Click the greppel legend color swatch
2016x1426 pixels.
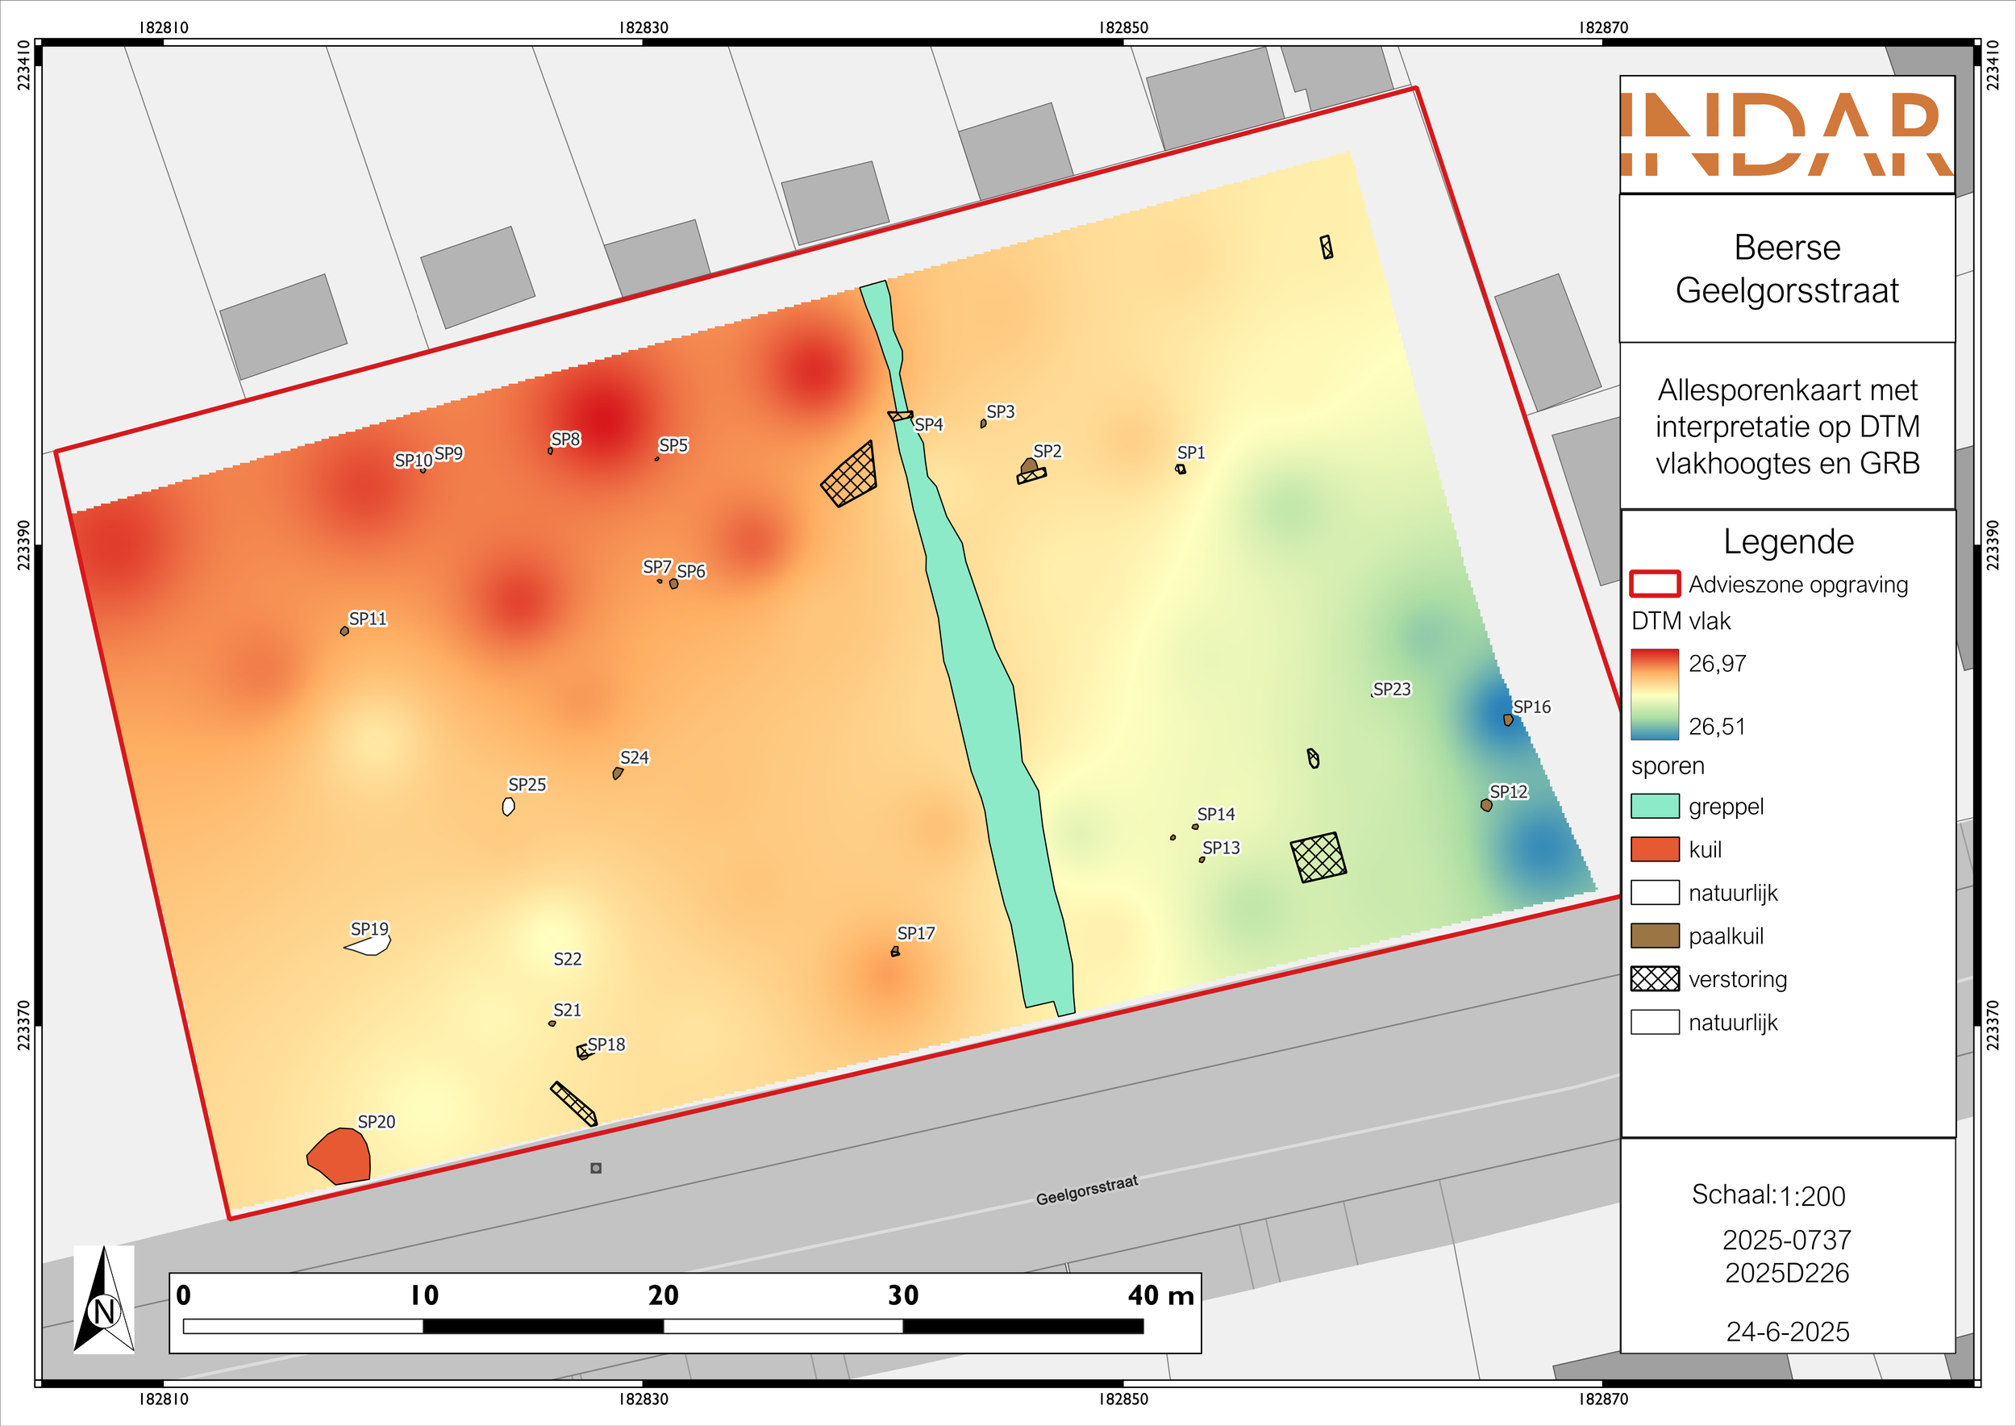(x=1654, y=806)
